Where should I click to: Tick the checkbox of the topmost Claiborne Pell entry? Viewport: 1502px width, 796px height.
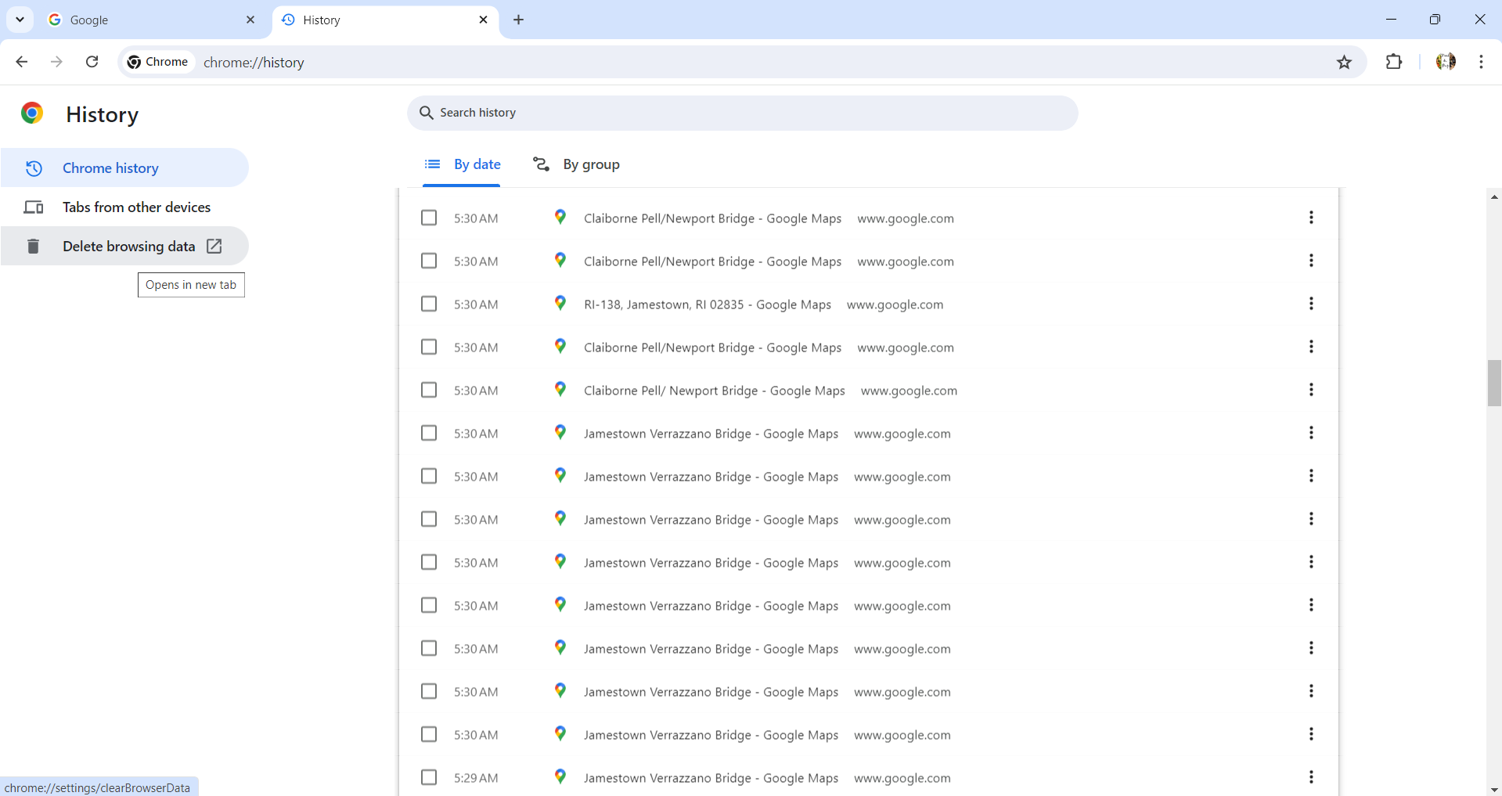(429, 218)
